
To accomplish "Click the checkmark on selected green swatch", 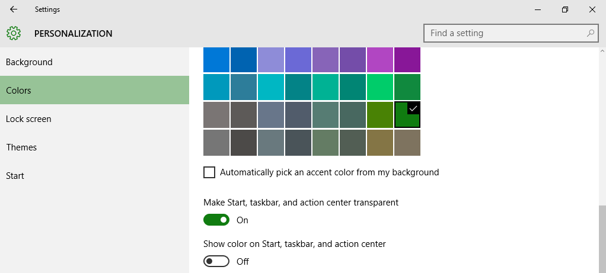I will (x=413, y=108).
